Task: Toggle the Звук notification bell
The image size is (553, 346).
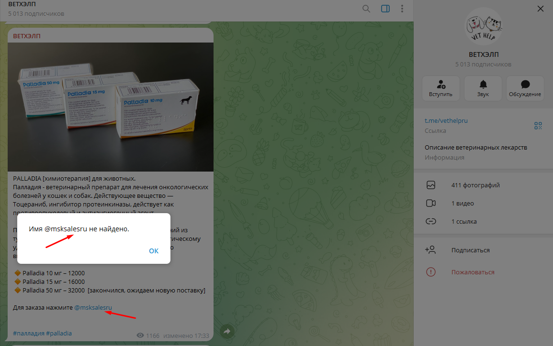Action: [483, 88]
